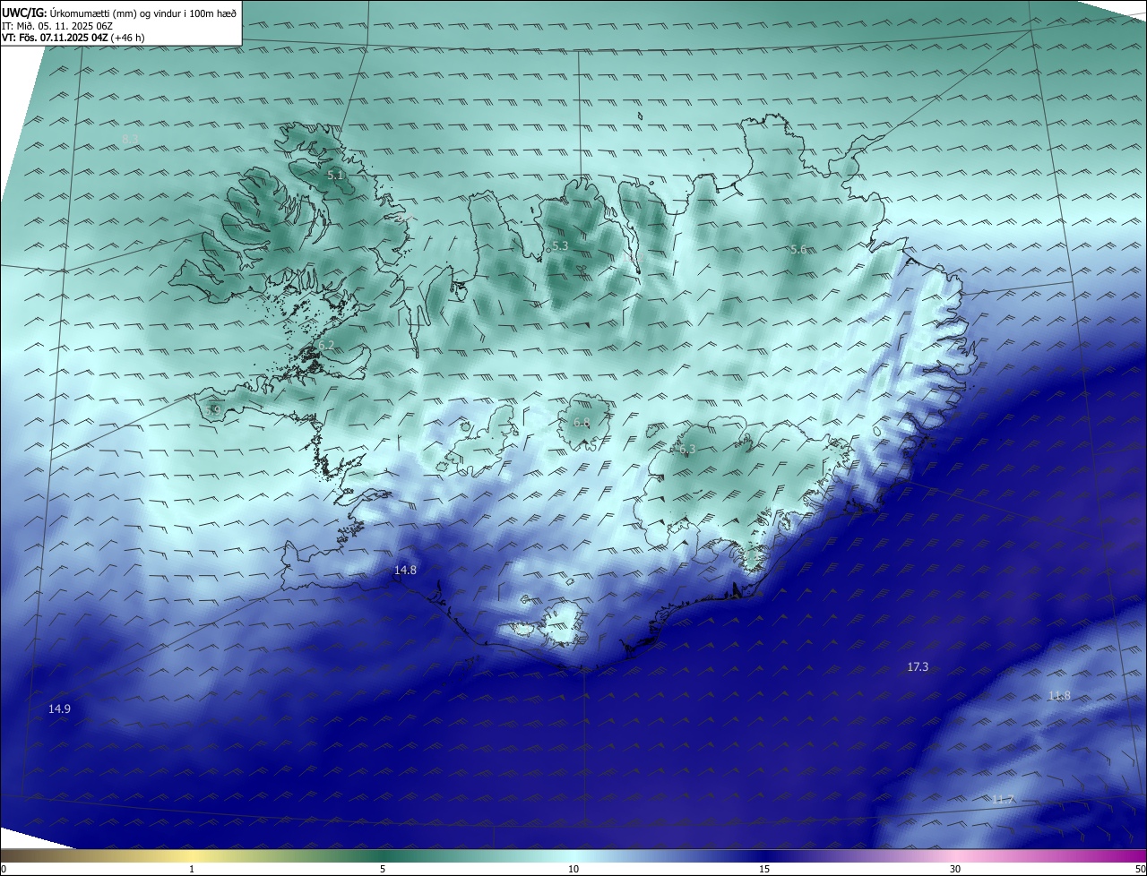Click the 'IT: Mið. 05. 11. 2025 06Z' line
The height and width of the screenshot is (876, 1147).
[x=57, y=25]
